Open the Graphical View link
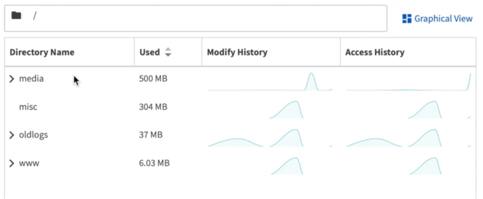 pyautogui.click(x=443, y=19)
